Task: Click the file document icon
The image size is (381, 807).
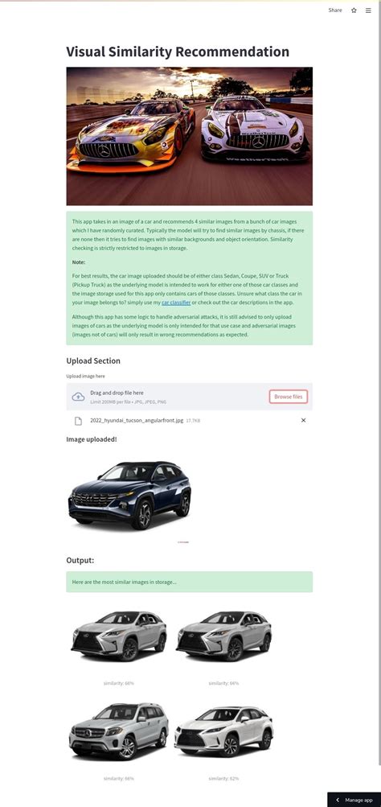Action: (78, 421)
